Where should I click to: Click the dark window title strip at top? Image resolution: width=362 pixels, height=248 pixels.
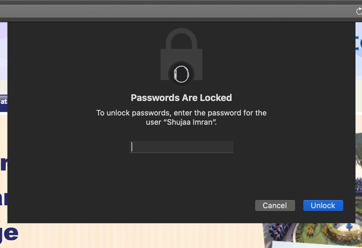coord(181,2)
